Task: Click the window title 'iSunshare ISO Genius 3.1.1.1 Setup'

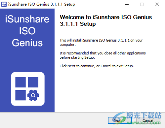Action: point(42,4)
